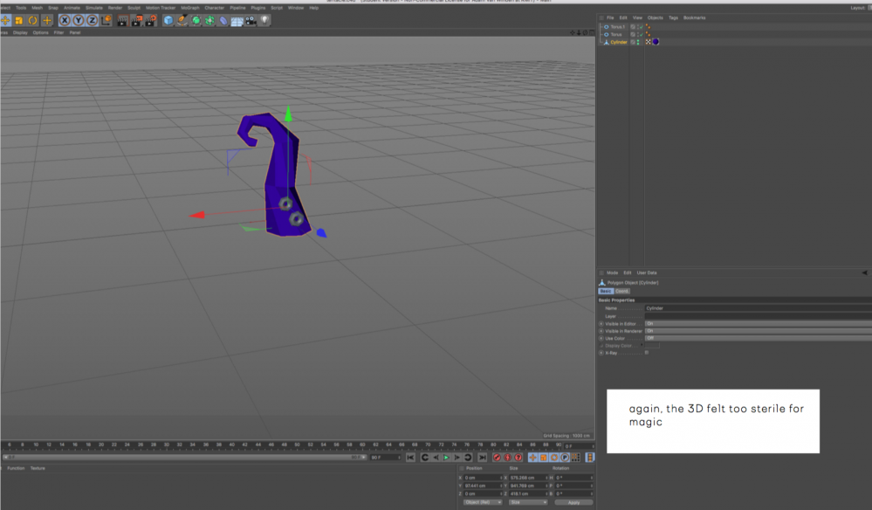Open the Visible in Renderer dropdown
872x510 pixels.
pyautogui.click(x=758, y=330)
